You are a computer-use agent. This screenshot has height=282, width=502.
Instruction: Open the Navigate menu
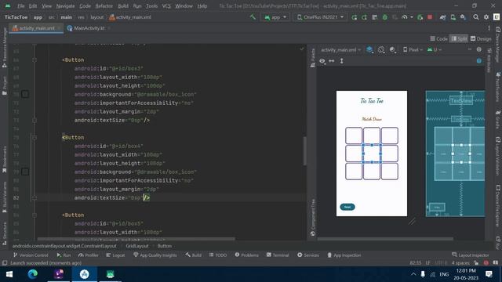(x=65, y=6)
